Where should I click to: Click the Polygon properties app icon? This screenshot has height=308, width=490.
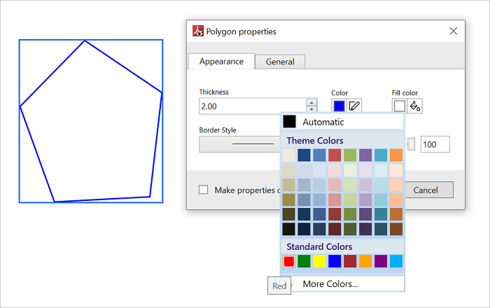198,31
